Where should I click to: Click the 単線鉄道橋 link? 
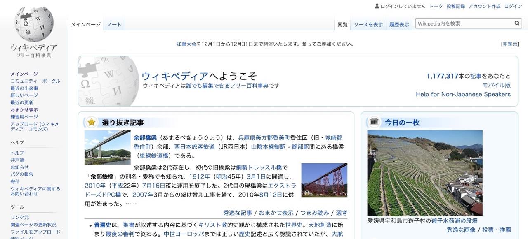point(154,155)
